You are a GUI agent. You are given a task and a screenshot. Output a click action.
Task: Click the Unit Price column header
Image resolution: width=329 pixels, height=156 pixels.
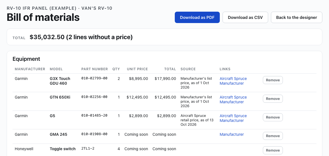coord(137,69)
